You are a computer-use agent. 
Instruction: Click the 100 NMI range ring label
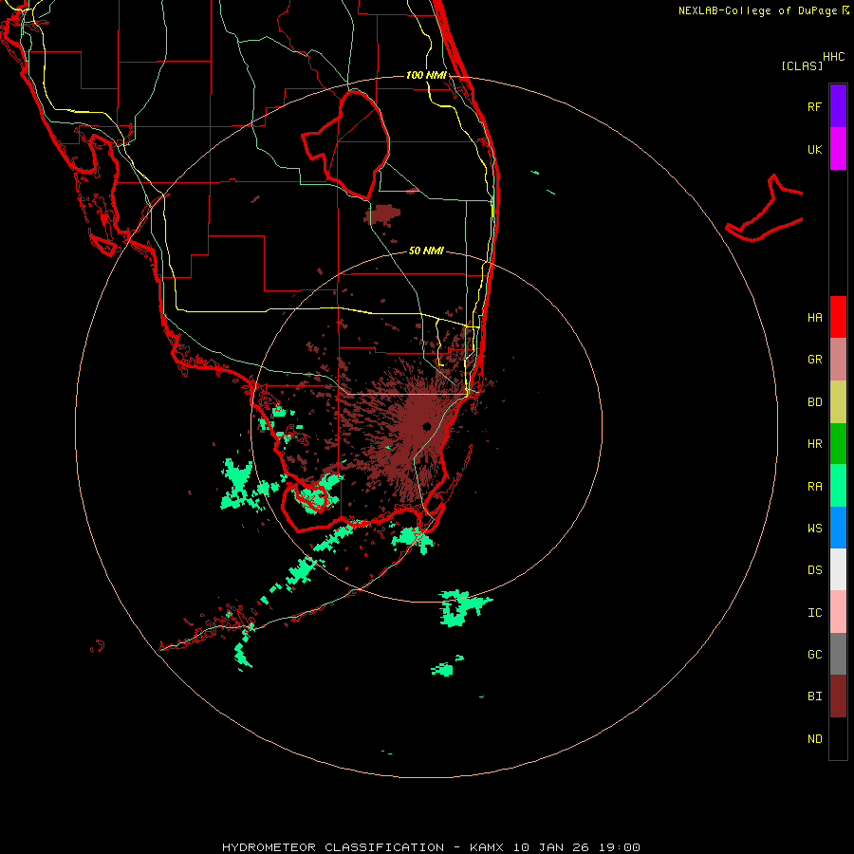point(426,75)
